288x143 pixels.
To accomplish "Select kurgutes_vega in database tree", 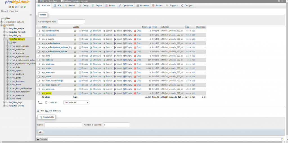I will [16, 102].
